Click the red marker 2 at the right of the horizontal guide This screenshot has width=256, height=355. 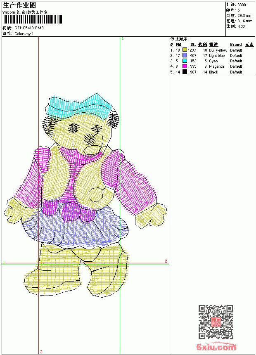[166, 261]
